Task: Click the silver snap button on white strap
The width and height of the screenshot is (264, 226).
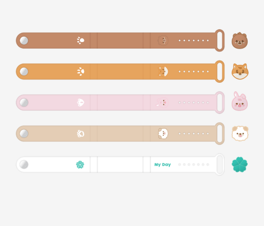Action: click(24, 165)
